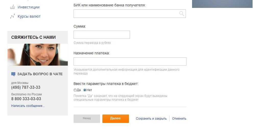Click the grey Назад button
The width and height of the screenshot is (261, 139).
click(87, 119)
